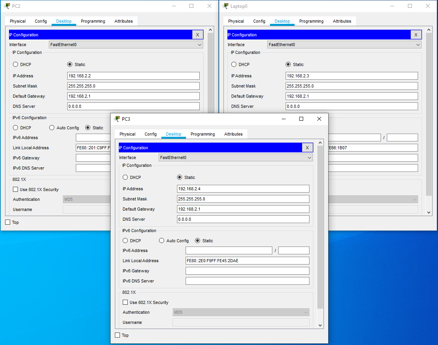Close IP Configuration panel in PC3 window

tap(307, 148)
